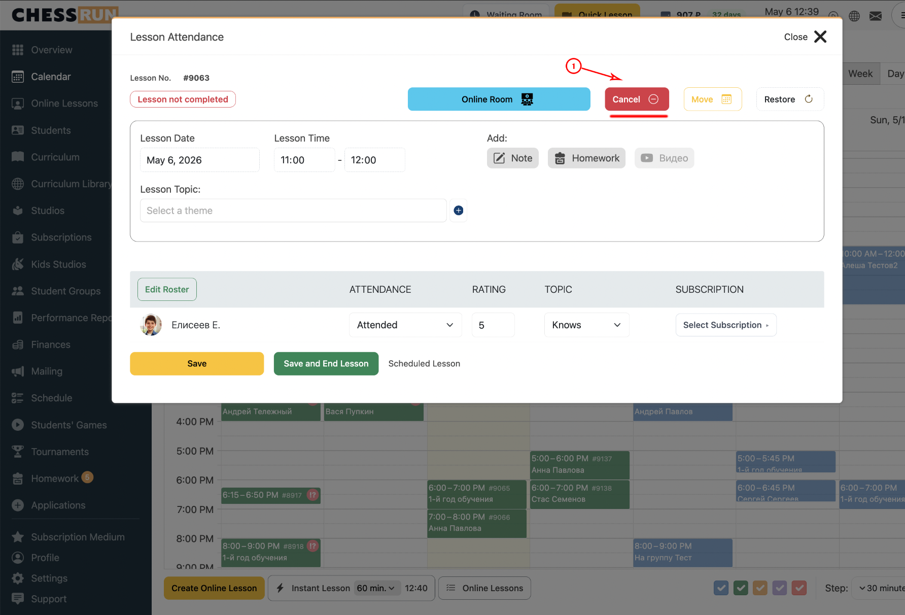
Task: Click the Finances coins icon
Action: [x=18, y=345]
